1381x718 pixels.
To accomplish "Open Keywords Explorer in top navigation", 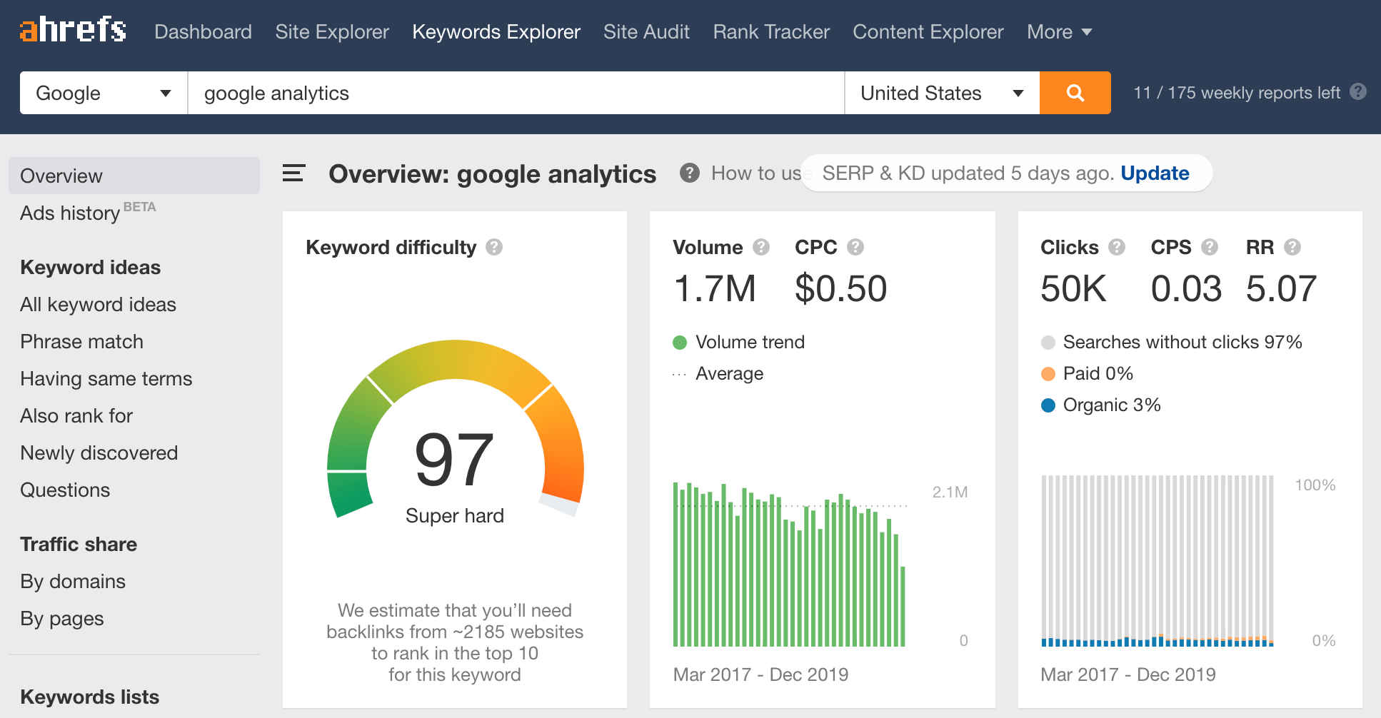I will 496,31.
